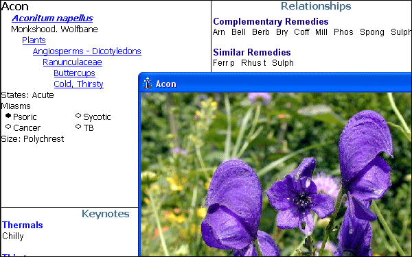
Task: Select complementary remedy Phos
Action: pyautogui.click(x=343, y=32)
